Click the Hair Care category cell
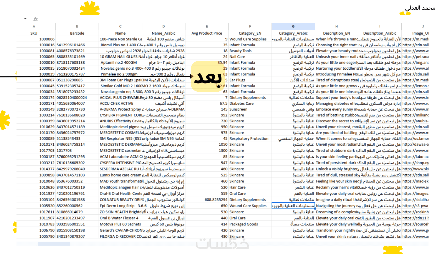Viewport: 445px width, 254px height. [x=250, y=187]
